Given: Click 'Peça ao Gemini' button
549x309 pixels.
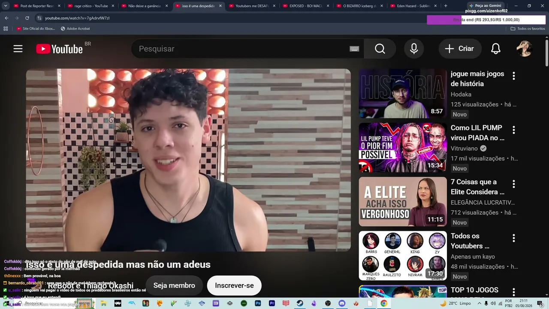Looking at the screenshot, I should 485,6.
